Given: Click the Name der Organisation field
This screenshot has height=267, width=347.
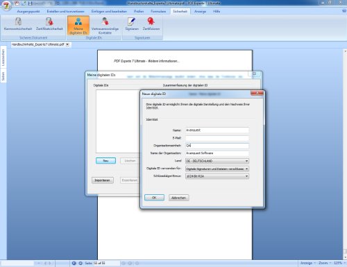Looking at the screenshot, I should [x=217, y=153].
